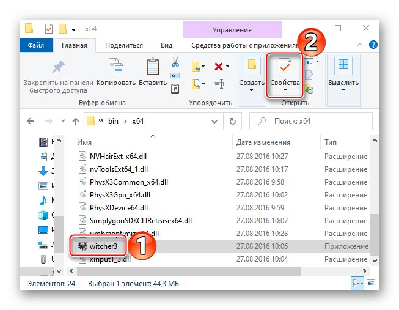Expand the Properties dropdown arrow
The height and width of the screenshot is (310, 399).
pos(285,90)
